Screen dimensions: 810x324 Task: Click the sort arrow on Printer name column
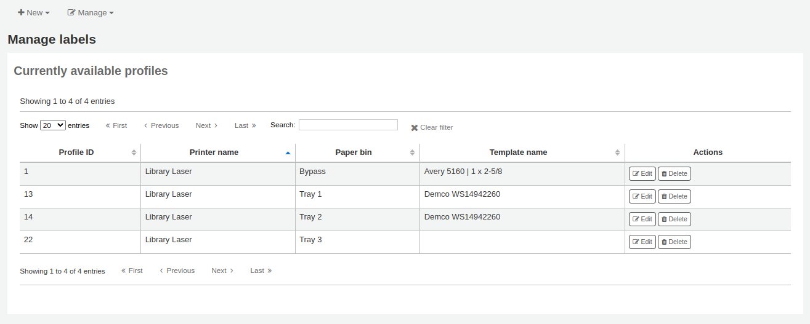288,152
